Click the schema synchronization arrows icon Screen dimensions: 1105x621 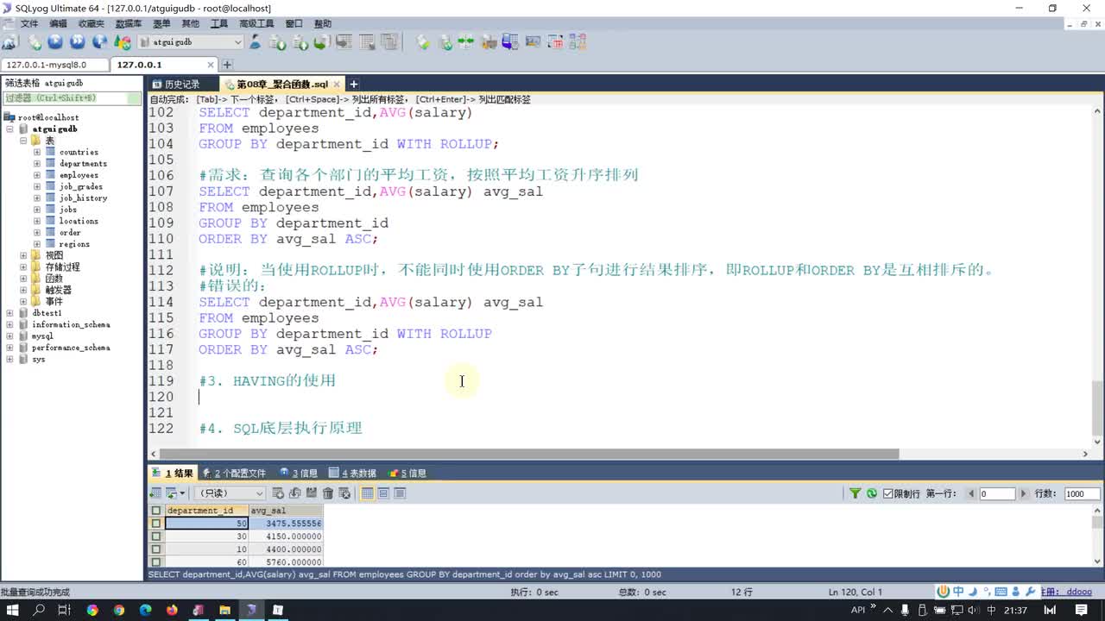coord(465,41)
